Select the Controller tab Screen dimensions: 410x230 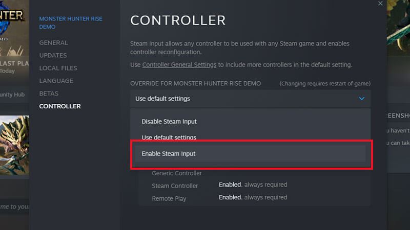60,106
